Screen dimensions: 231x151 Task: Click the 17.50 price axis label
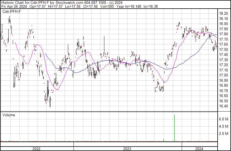pos(224,49)
